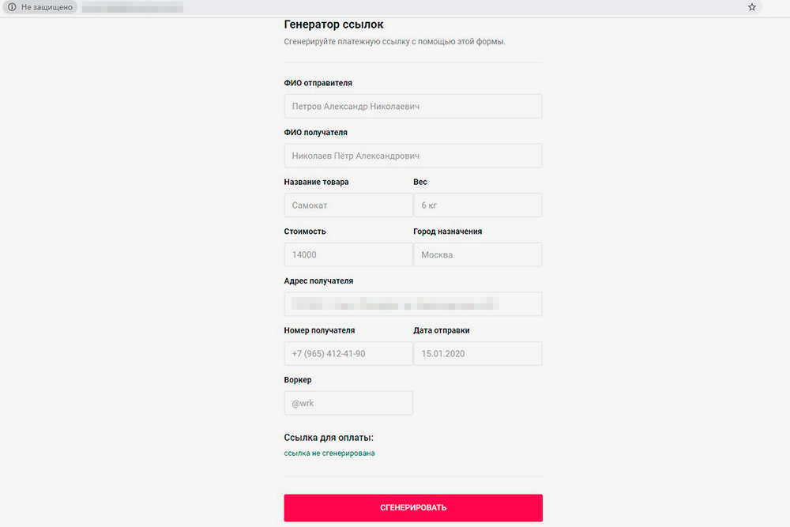Click the 'Генератор ссылок' page heading

333,25
